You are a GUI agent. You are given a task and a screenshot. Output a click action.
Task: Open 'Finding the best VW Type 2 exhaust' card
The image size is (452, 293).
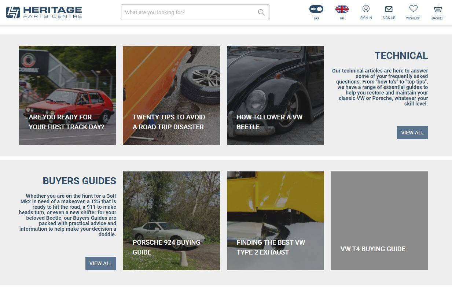275,221
